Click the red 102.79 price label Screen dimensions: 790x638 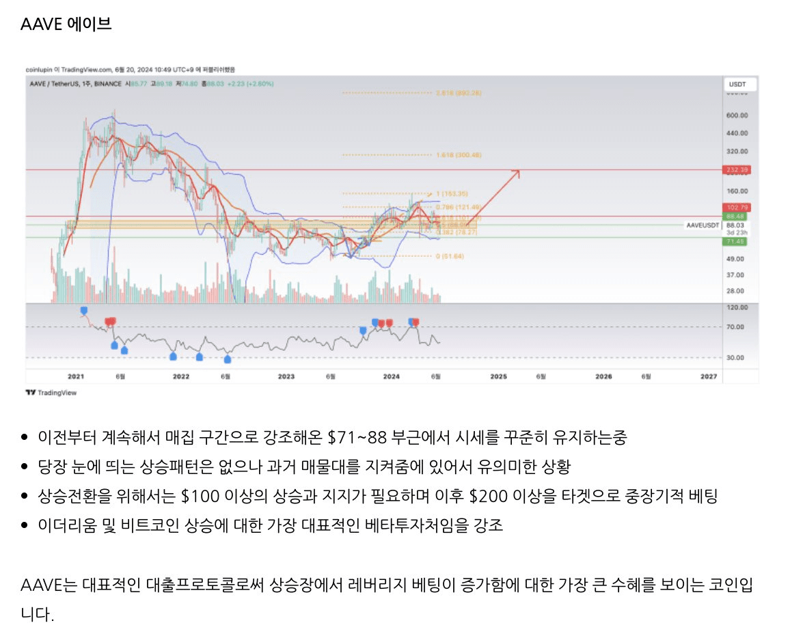(737, 208)
